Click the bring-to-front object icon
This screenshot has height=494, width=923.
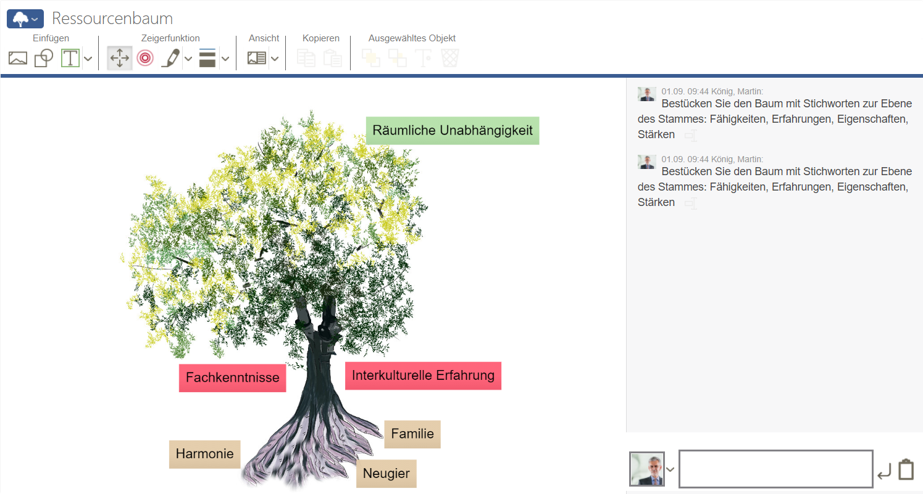tap(371, 59)
